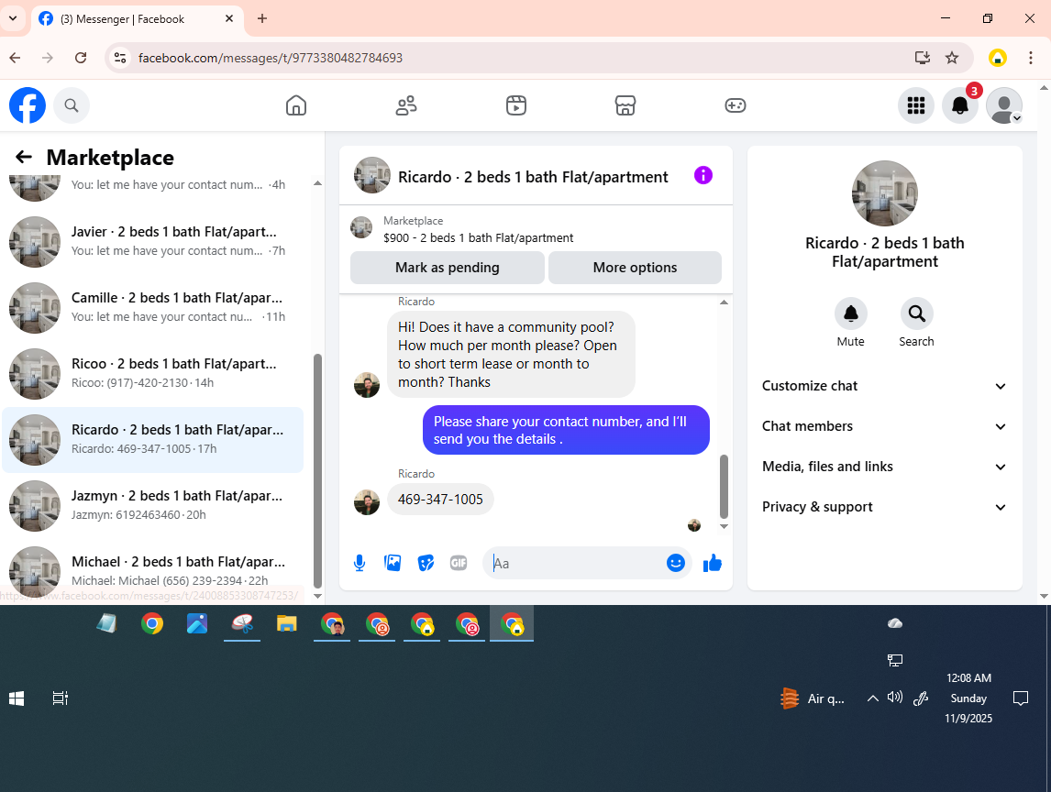
Task: Click the browser address bar URL
Action: pyautogui.click(x=271, y=58)
